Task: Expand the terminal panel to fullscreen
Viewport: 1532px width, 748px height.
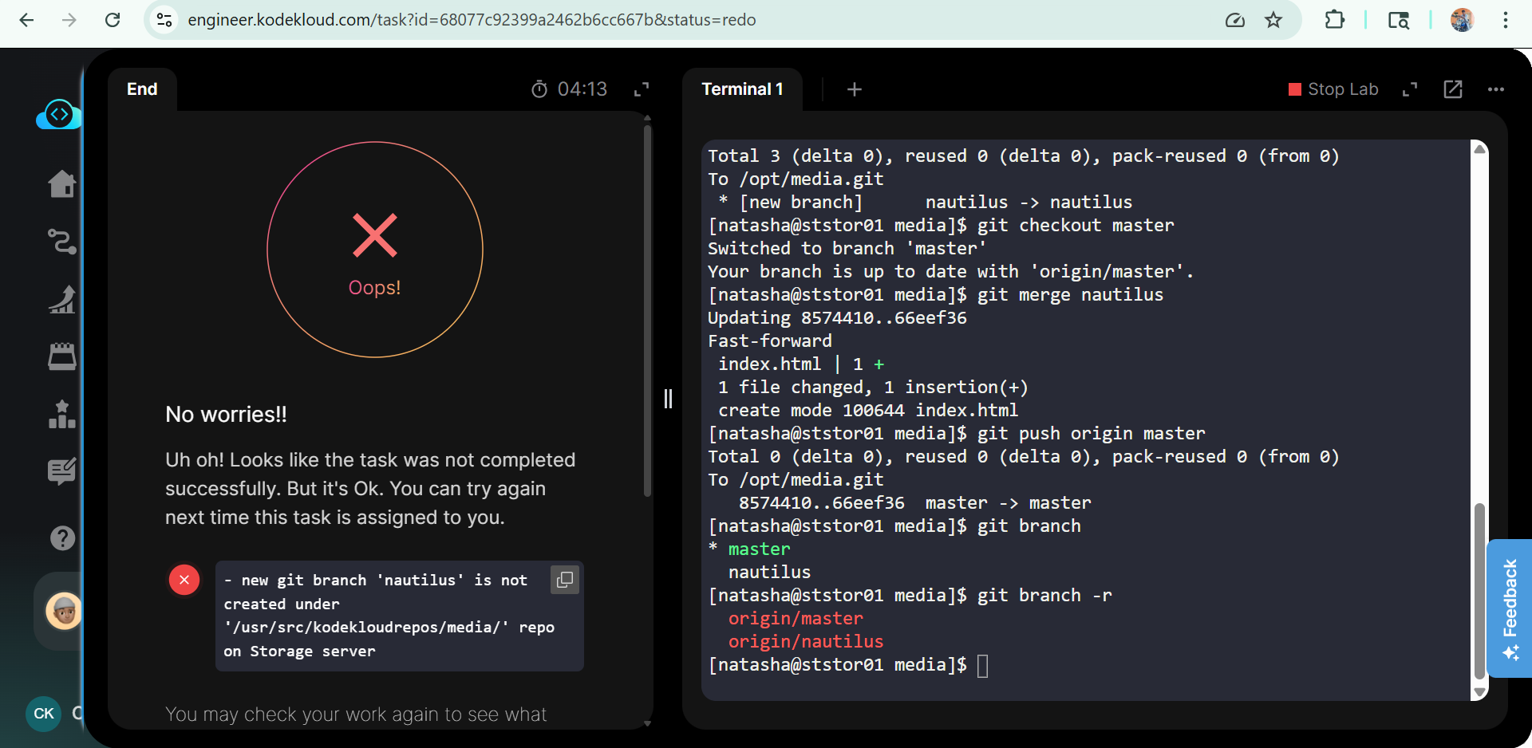Action: (x=1410, y=89)
